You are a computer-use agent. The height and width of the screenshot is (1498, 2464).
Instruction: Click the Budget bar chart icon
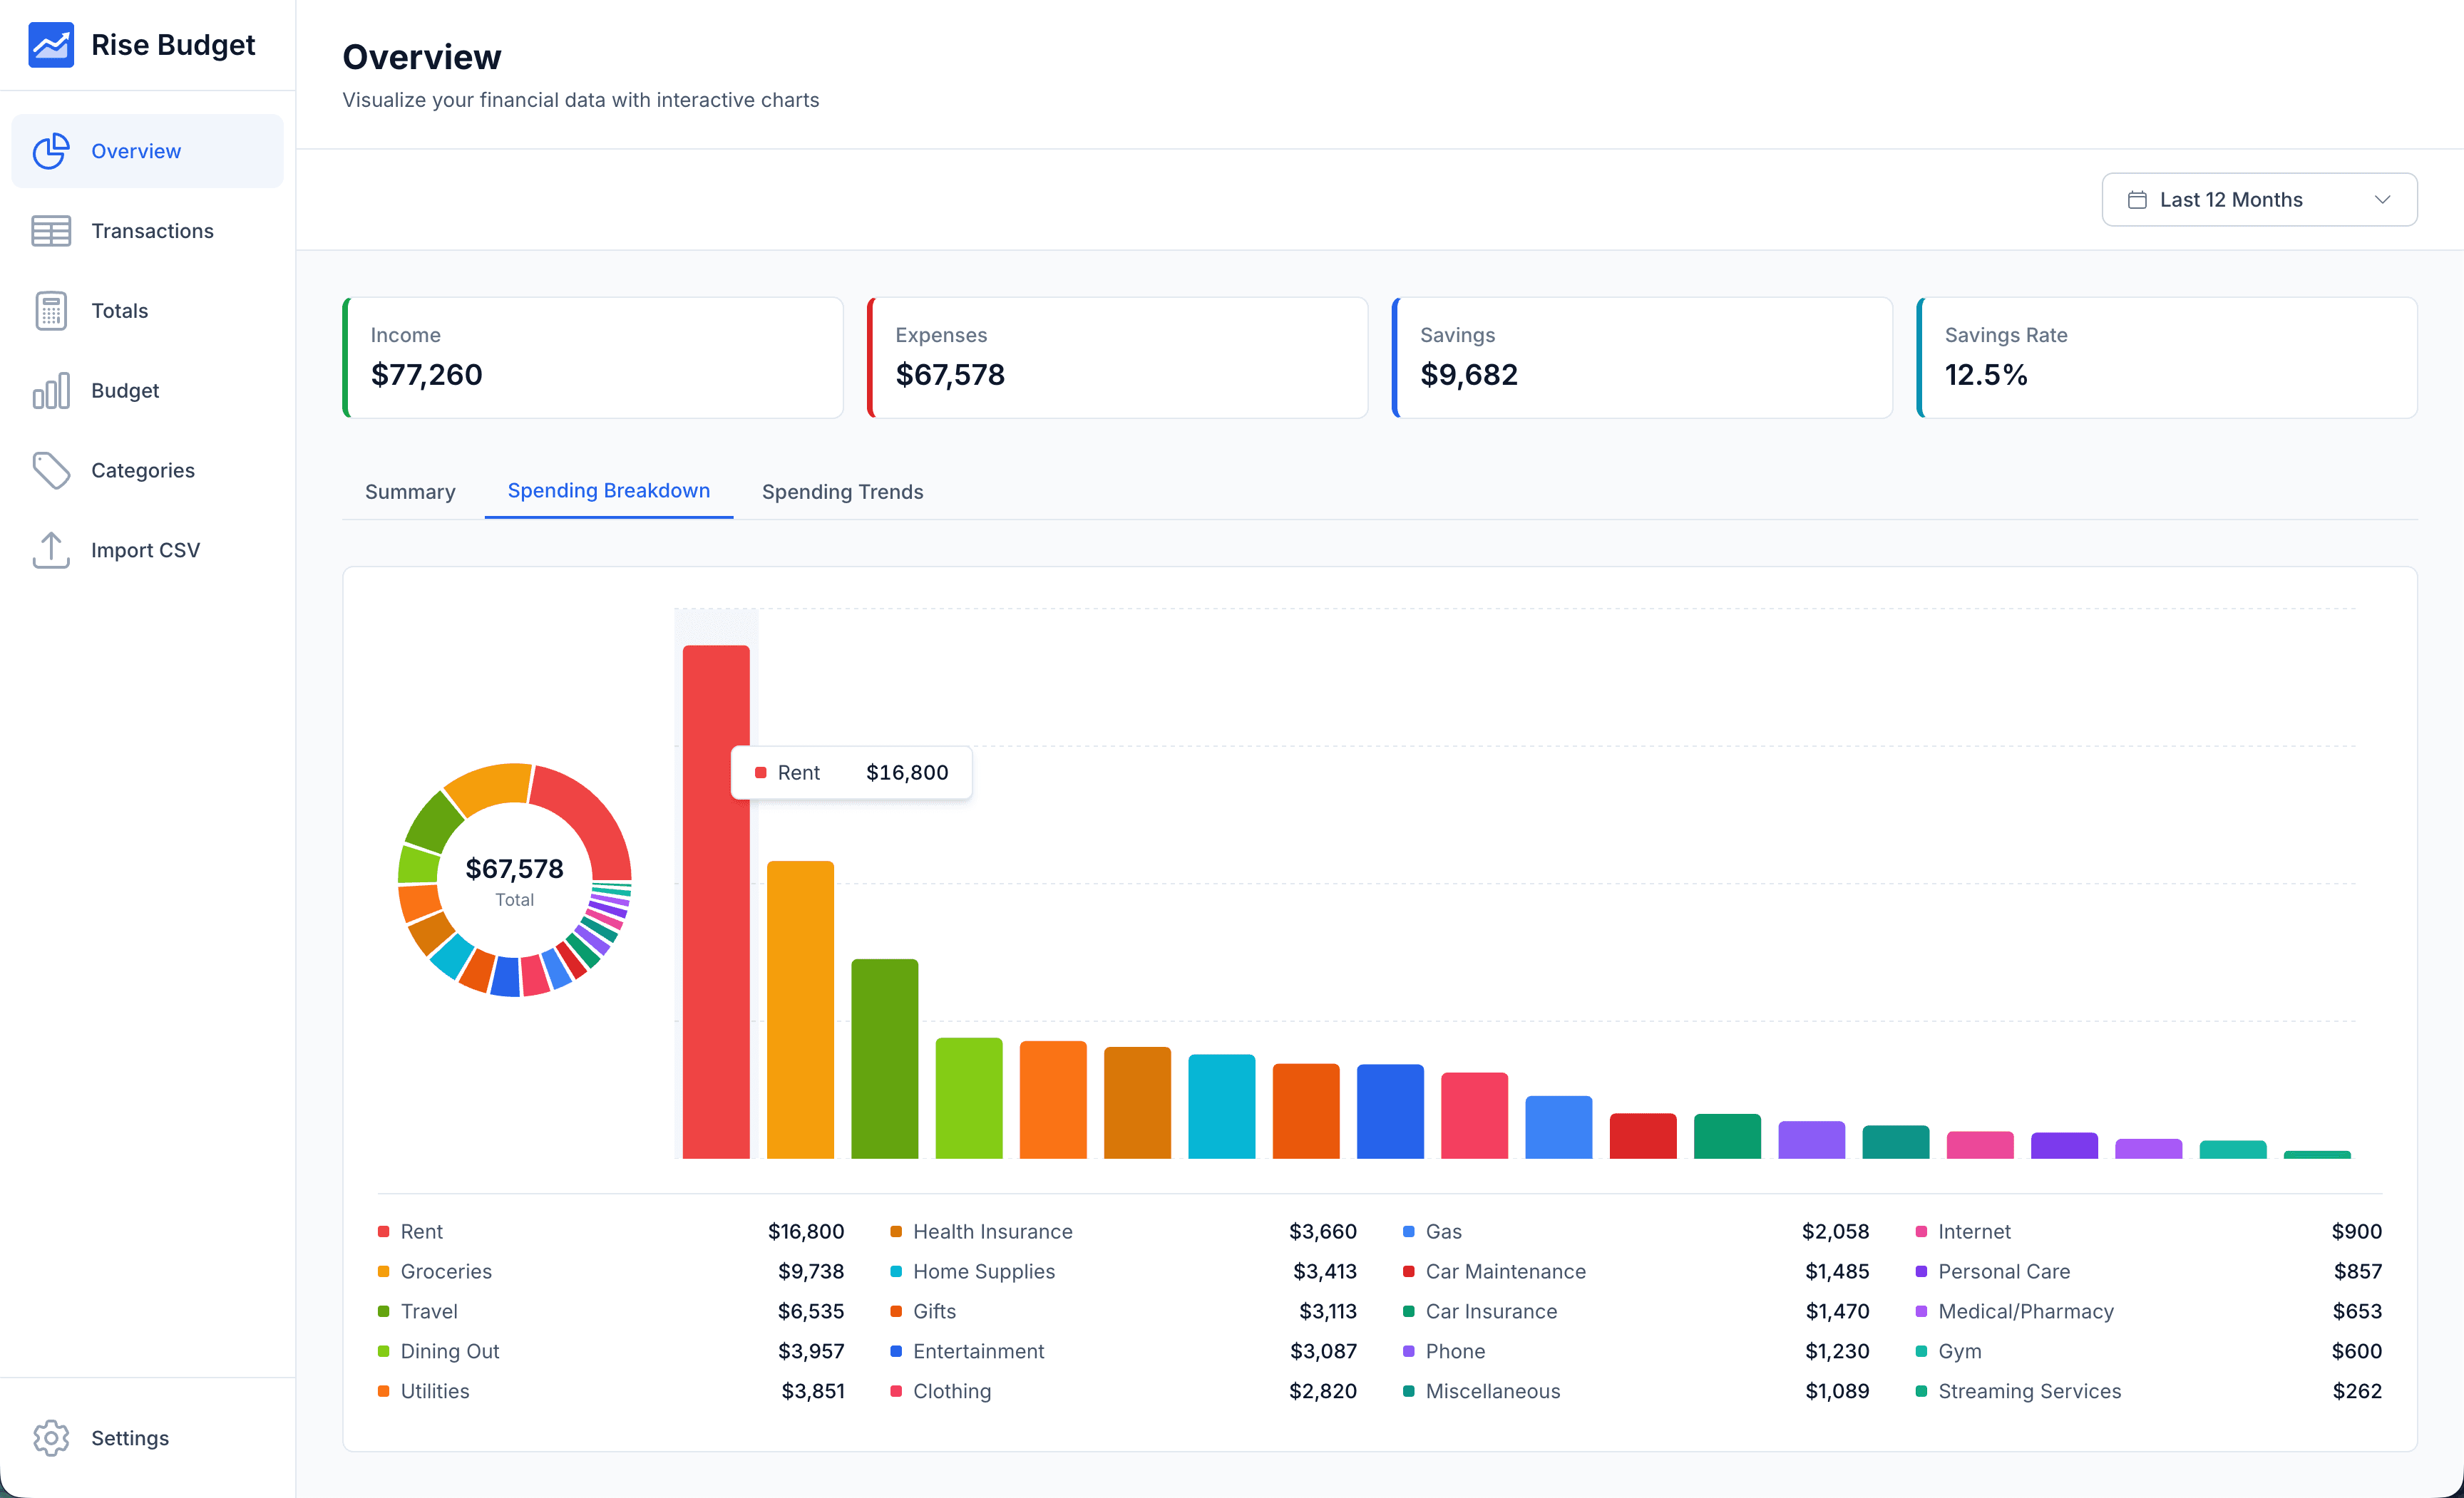coord(51,390)
